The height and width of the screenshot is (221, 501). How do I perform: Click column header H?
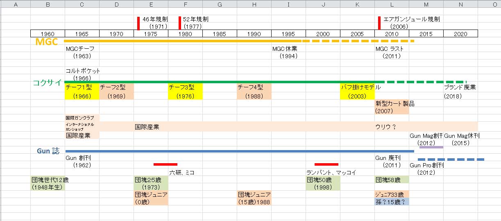[x=254, y=5]
